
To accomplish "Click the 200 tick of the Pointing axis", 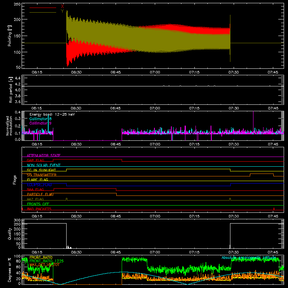I will point(17,19).
